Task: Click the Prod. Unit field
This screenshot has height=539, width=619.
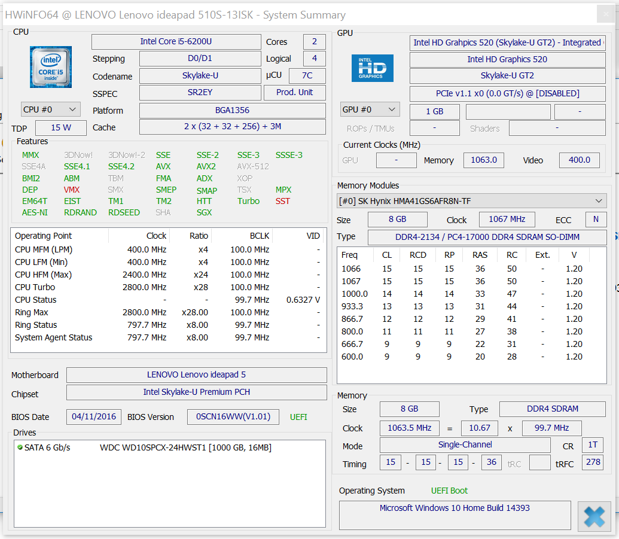Action: 294,93
